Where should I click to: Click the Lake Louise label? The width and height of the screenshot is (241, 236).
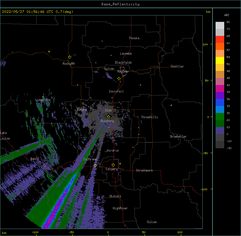[4, 136]
